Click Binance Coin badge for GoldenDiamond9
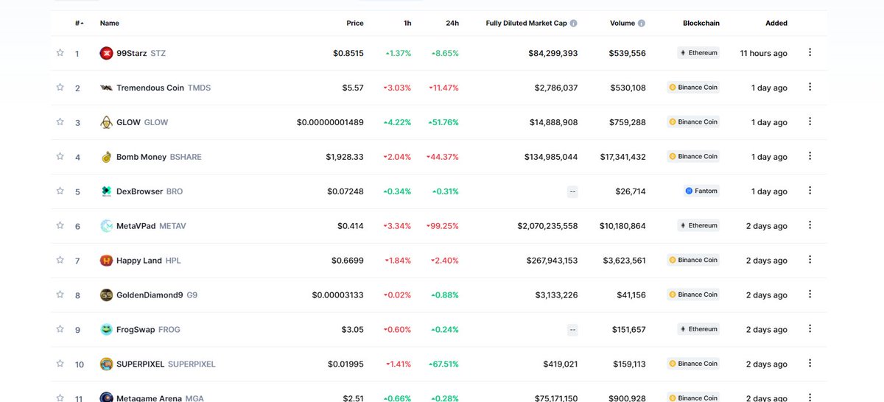884x402 pixels. click(693, 295)
